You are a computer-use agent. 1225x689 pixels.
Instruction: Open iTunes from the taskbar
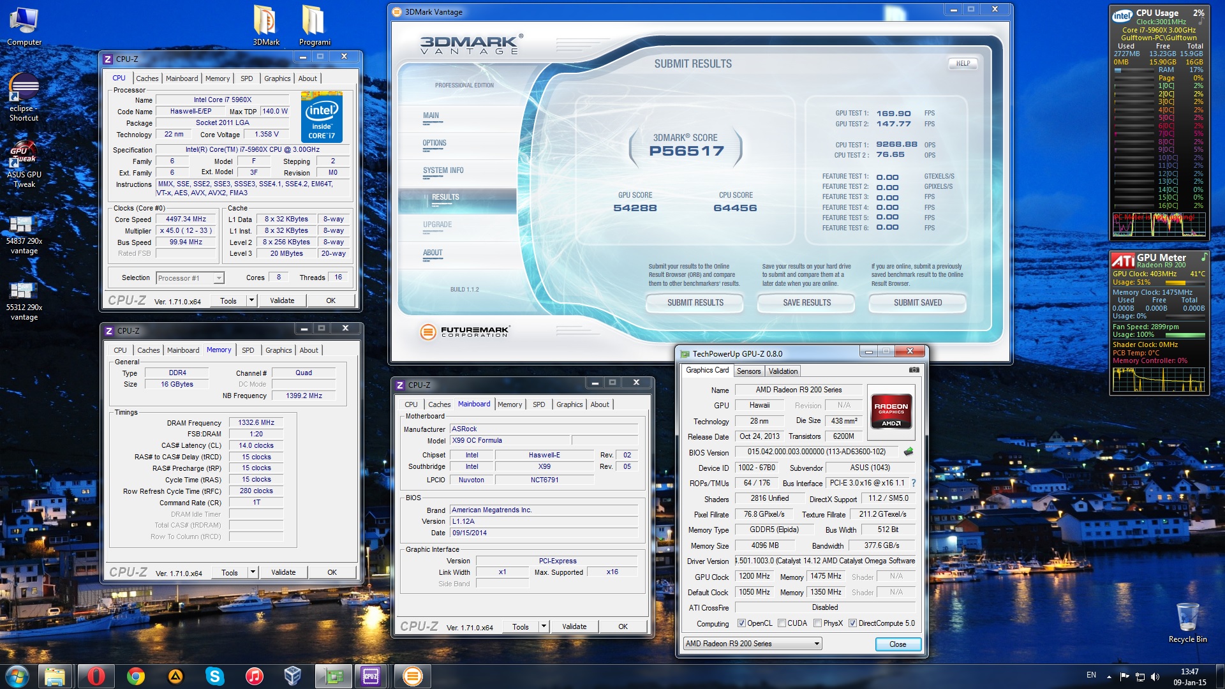pos(254,676)
